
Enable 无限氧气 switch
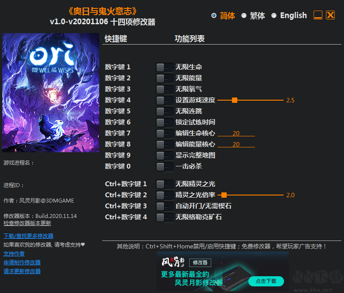coord(165,89)
